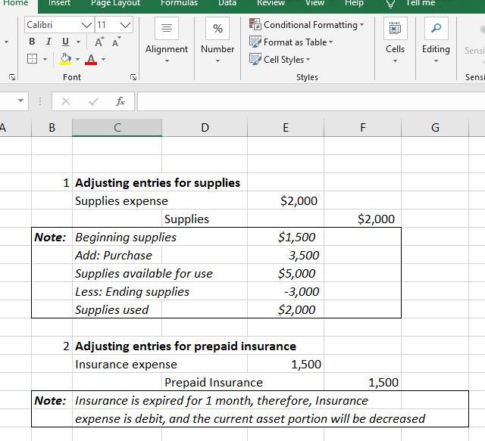485x441 pixels.
Task: Select the -3,000 value cell
Action: pos(286,291)
